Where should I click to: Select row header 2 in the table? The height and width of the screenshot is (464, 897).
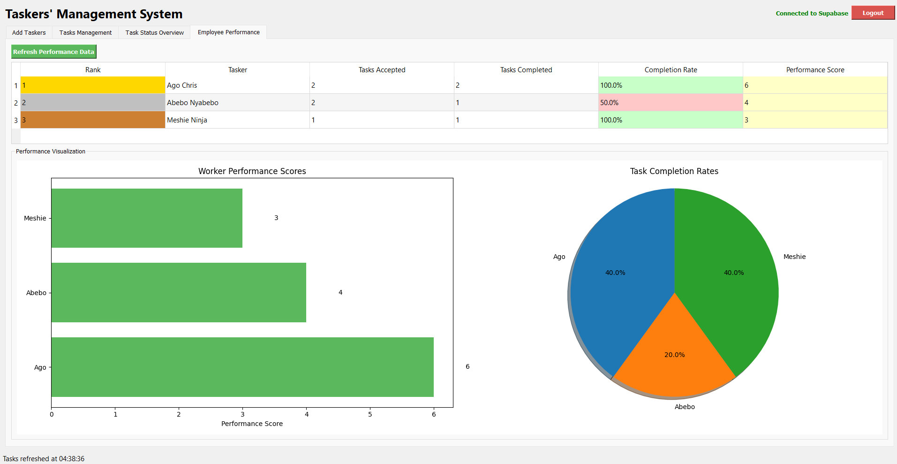coord(16,103)
